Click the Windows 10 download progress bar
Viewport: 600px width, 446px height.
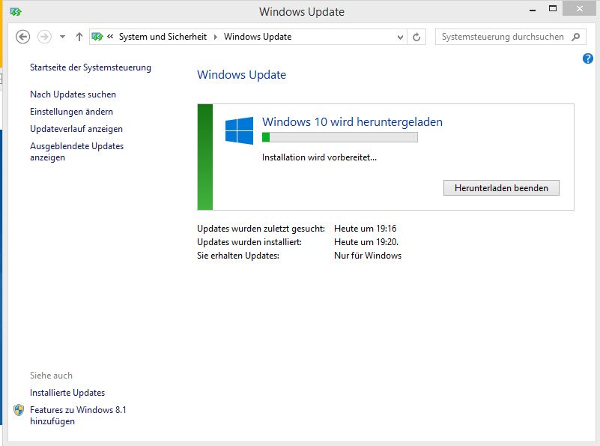coord(340,137)
